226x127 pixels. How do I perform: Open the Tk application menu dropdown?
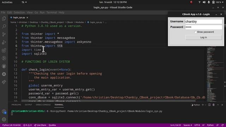click(24, 2)
